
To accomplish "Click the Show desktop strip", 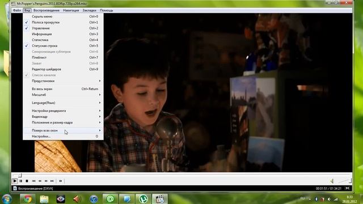I will [361, 199].
